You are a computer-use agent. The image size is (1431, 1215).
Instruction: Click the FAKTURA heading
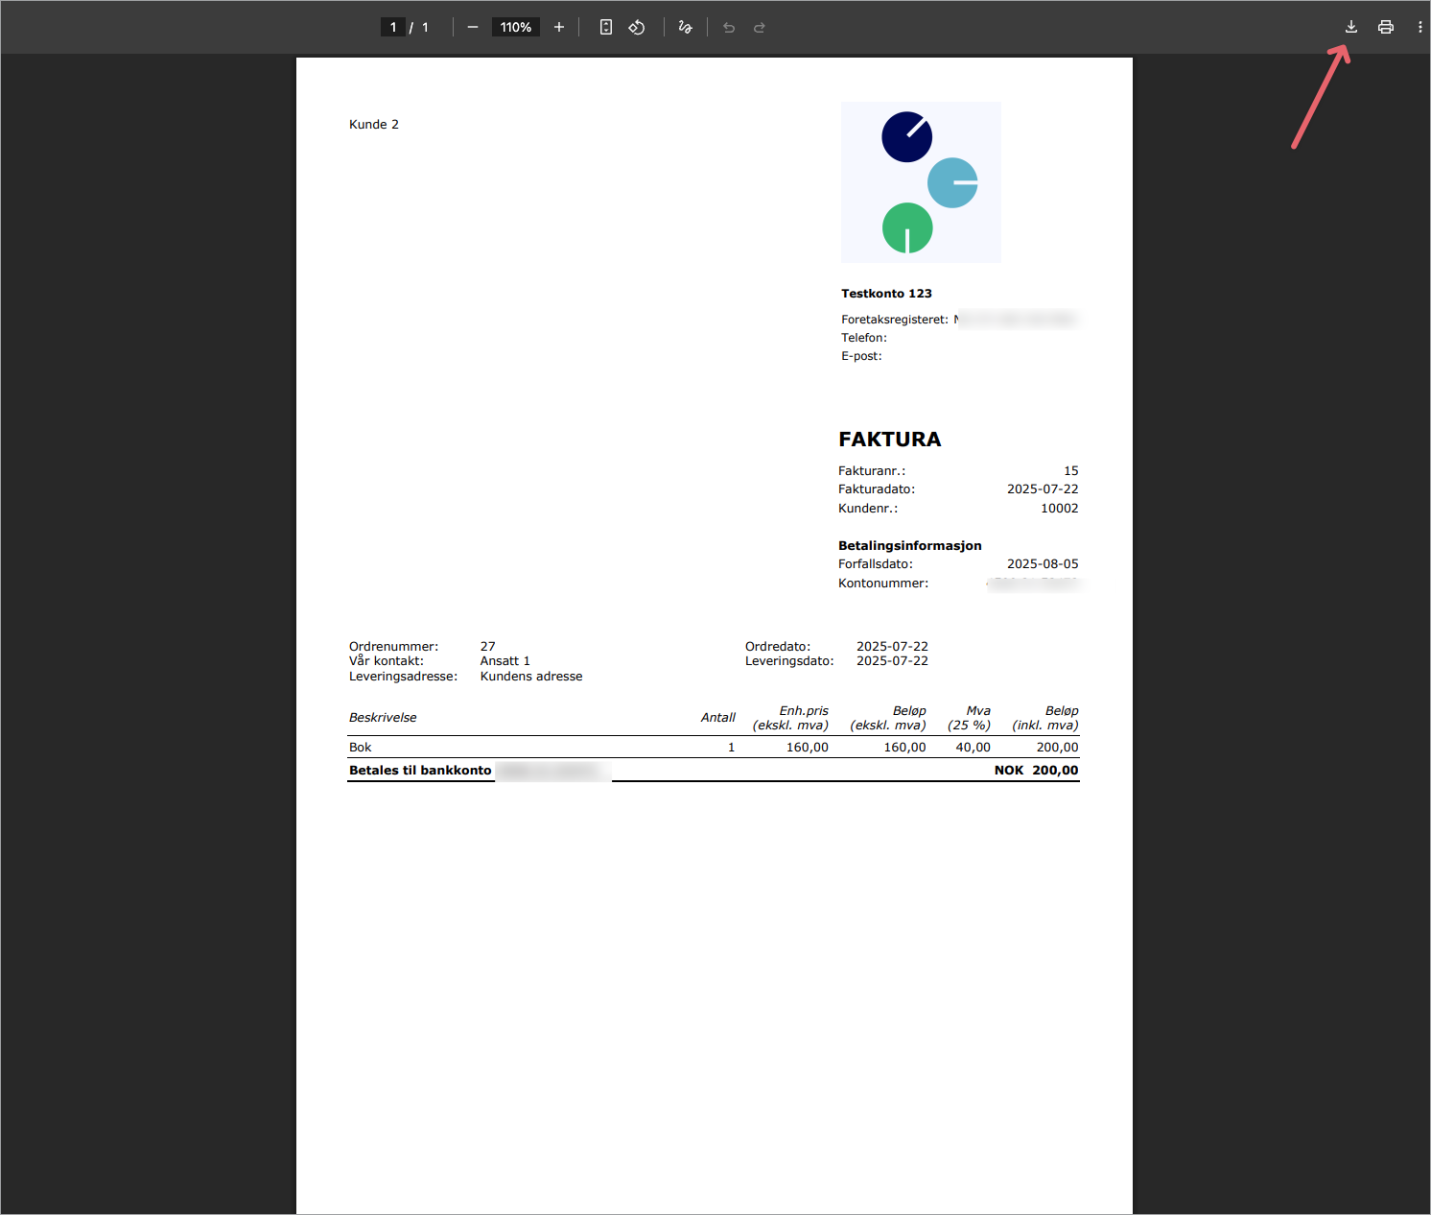(x=889, y=440)
